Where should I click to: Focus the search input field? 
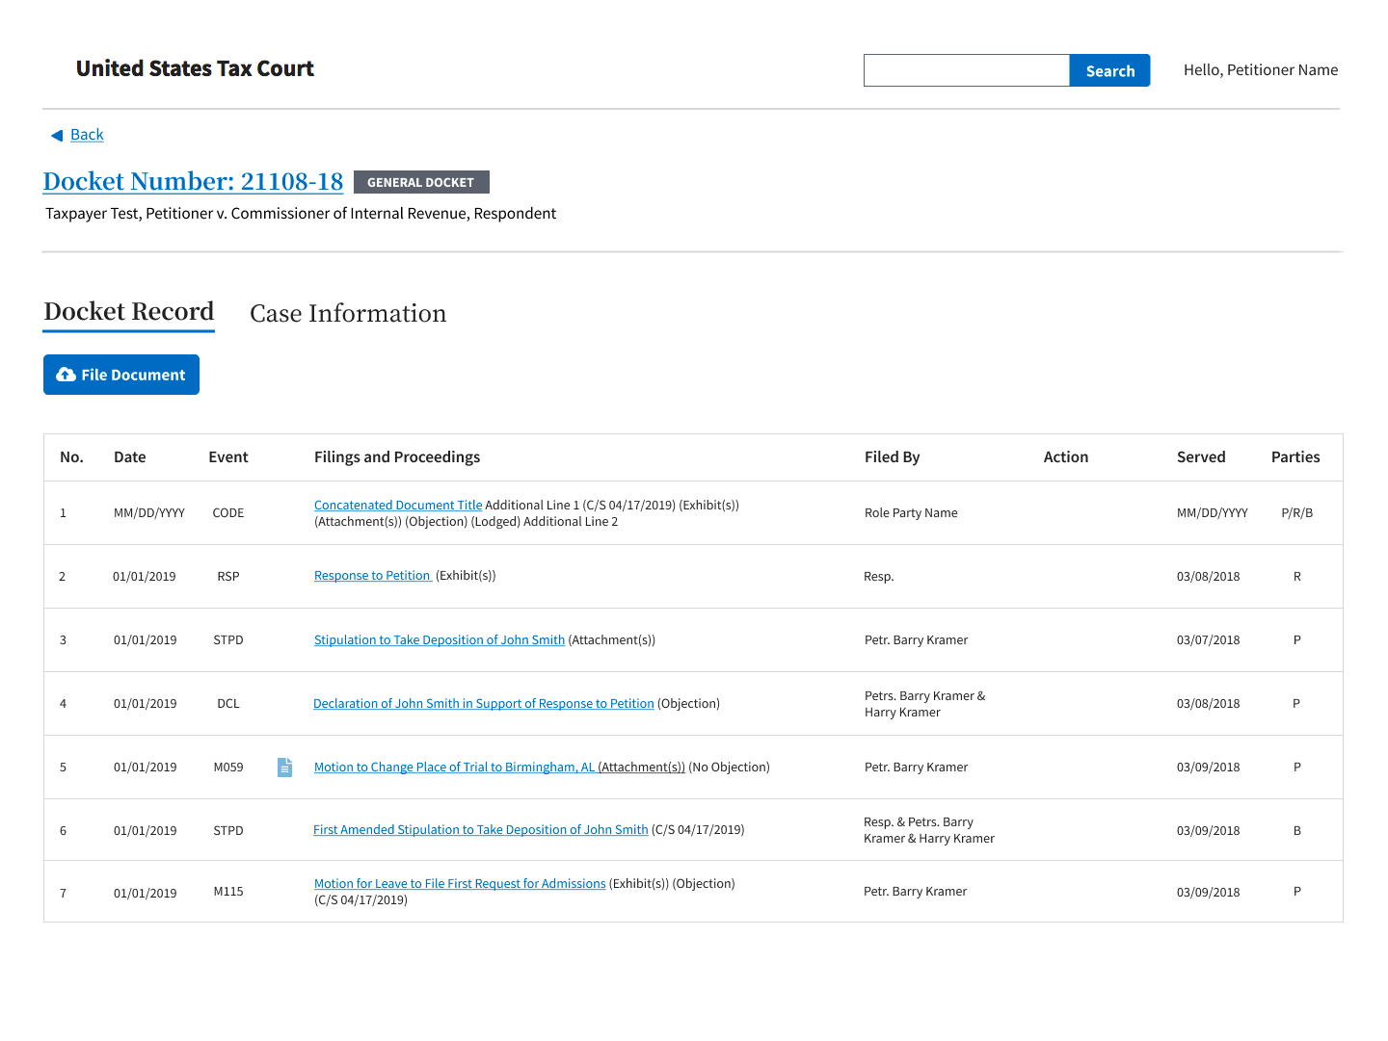click(967, 70)
